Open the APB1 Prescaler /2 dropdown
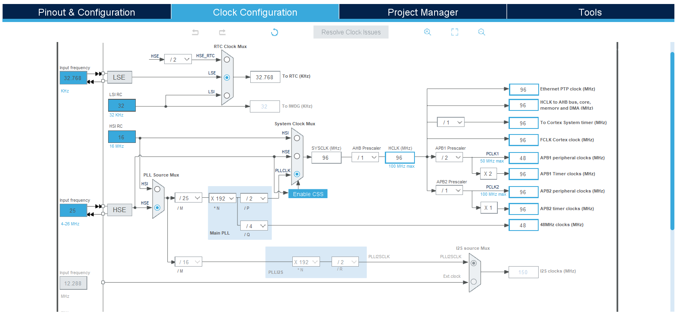The height and width of the screenshot is (315, 676). click(449, 157)
